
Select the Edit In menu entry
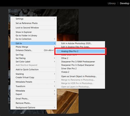33,43
